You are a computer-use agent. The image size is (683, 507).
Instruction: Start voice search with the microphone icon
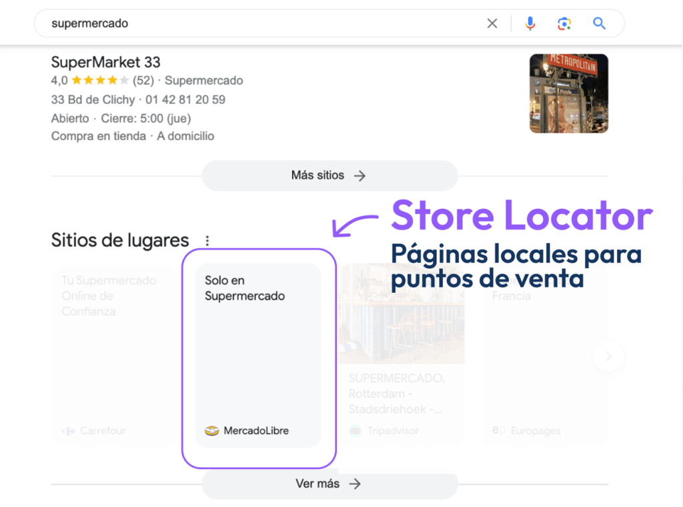point(530,23)
